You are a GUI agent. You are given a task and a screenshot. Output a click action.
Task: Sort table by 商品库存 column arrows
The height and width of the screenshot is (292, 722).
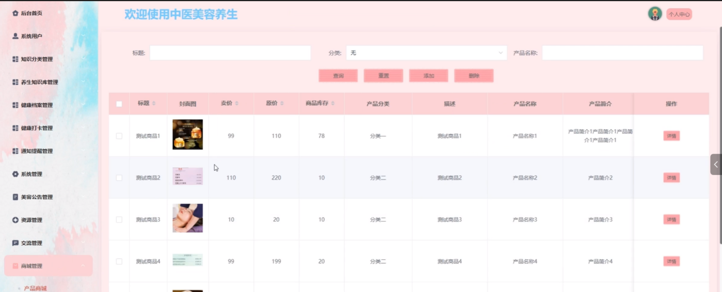(x=333, y=104)
